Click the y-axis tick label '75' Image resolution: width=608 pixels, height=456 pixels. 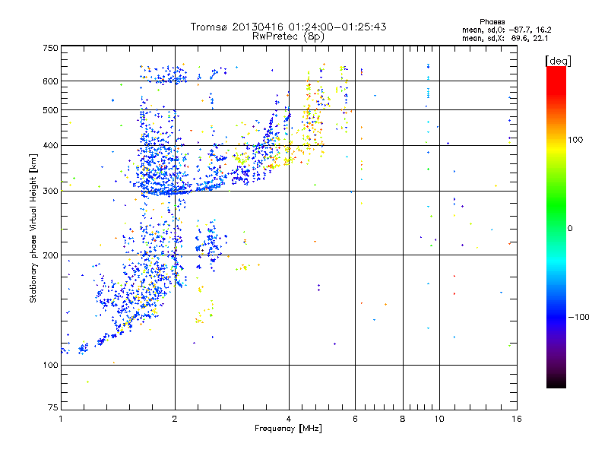[x=53, y=407]
